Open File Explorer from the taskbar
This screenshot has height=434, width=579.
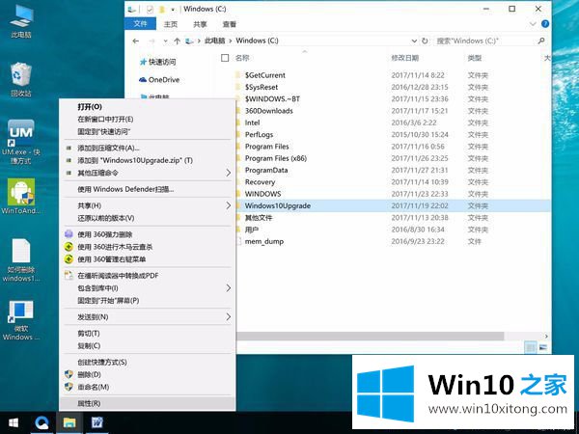coord(70,422)
